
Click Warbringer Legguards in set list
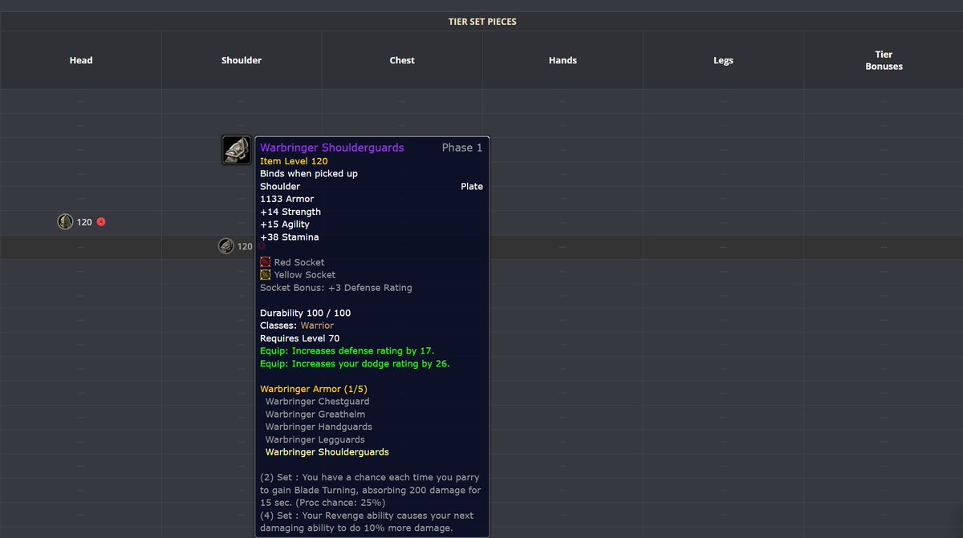(315, 439)
